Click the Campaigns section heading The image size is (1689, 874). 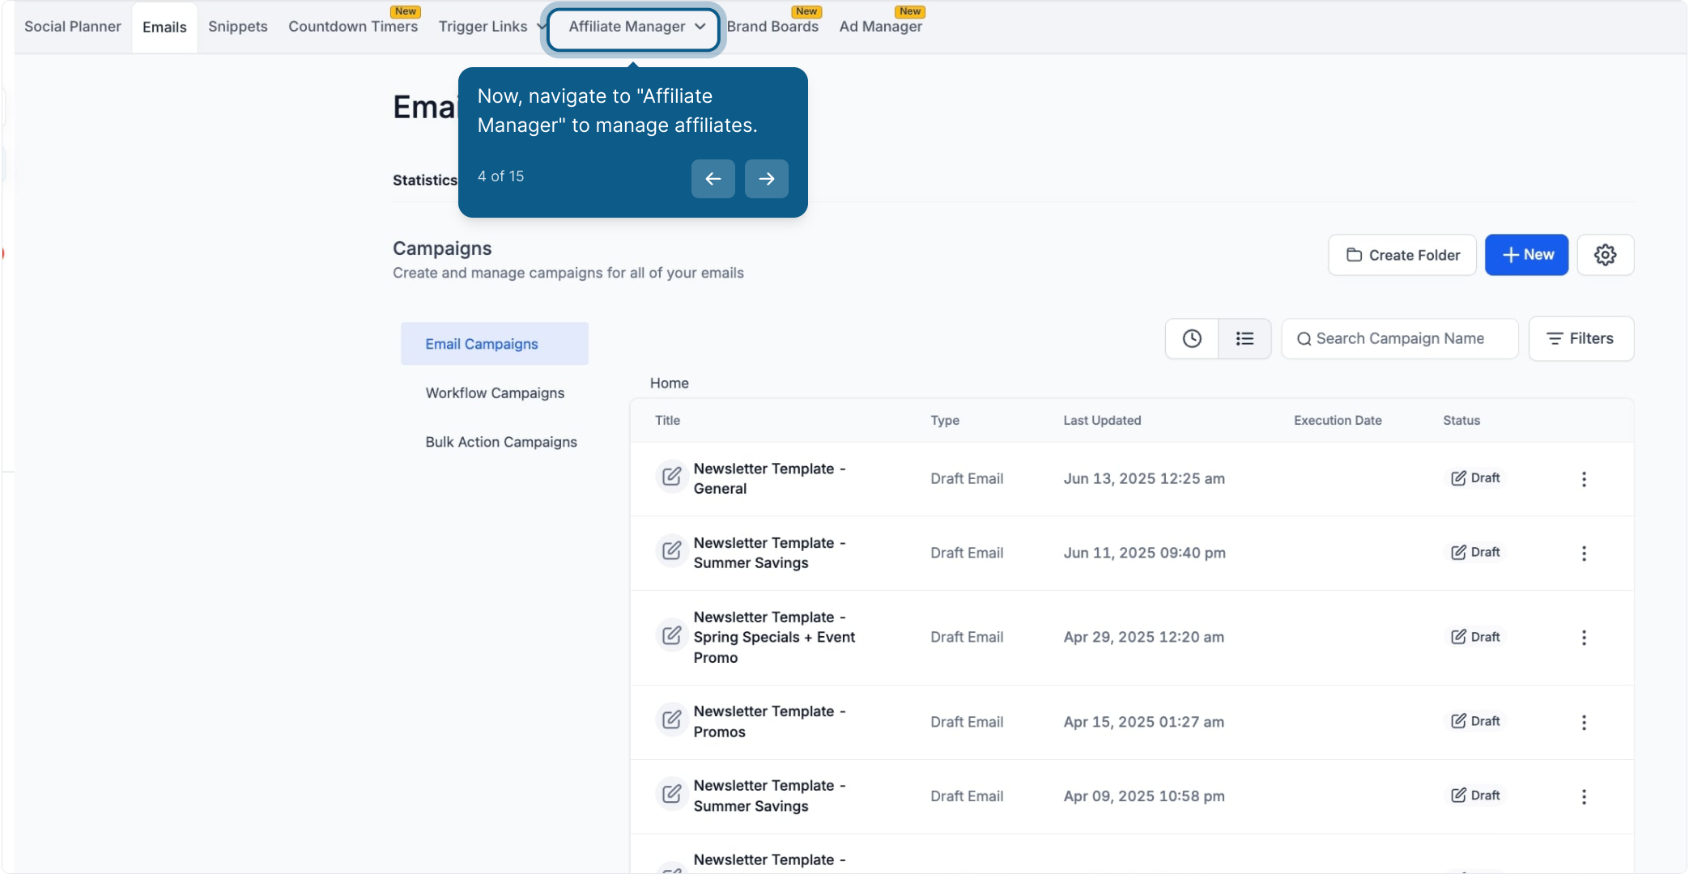(442, 248)
